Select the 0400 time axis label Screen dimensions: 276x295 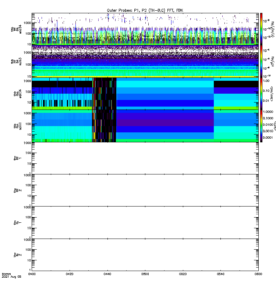tap(32, 274)
